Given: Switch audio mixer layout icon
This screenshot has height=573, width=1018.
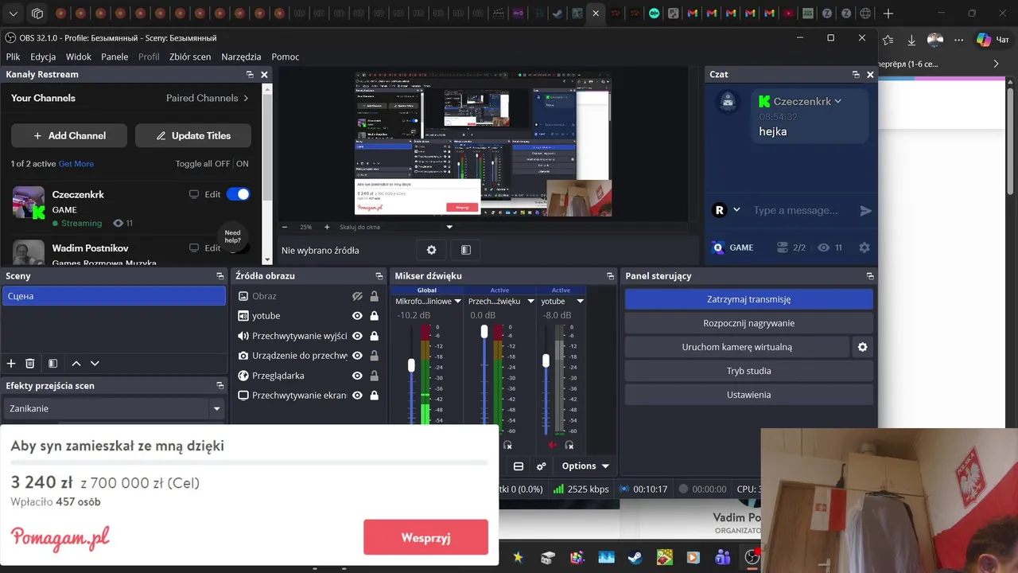Looking at the screenshot, I should click(x=519, y=466).
